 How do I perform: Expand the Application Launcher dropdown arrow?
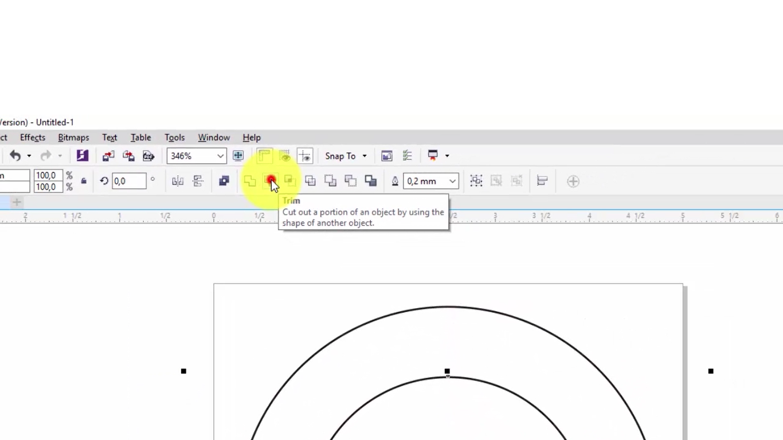tap(447, 156)
